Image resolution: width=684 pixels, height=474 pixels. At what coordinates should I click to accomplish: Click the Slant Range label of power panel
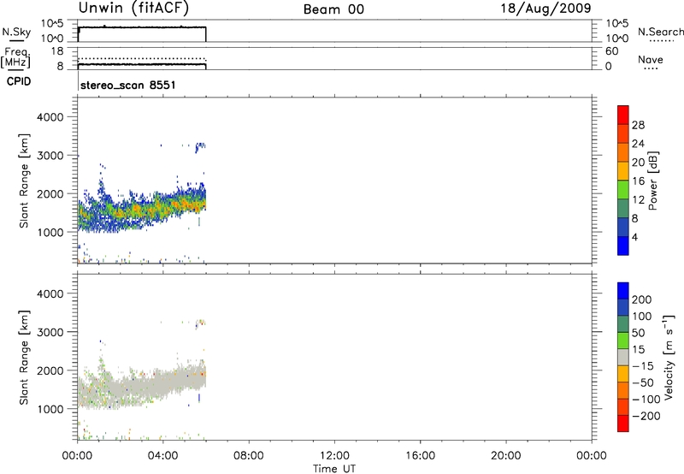coord(24,181)
